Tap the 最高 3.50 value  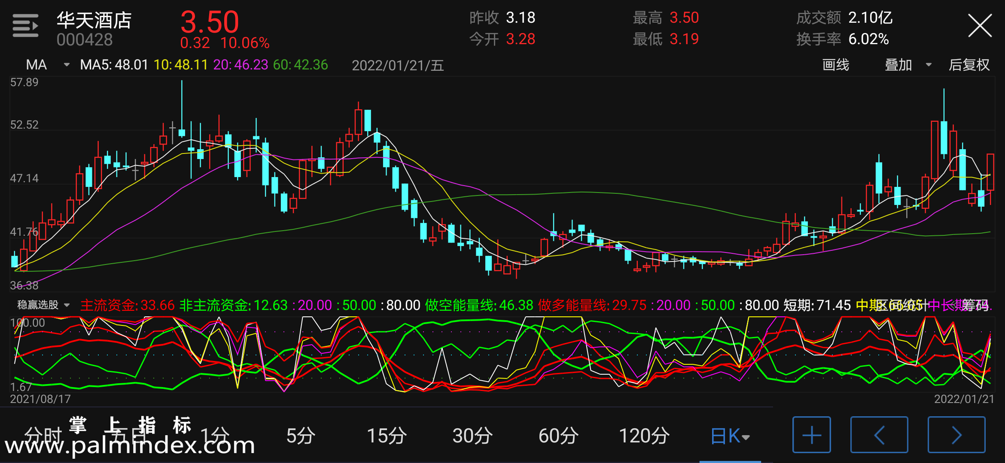click(x=666, y=18)
